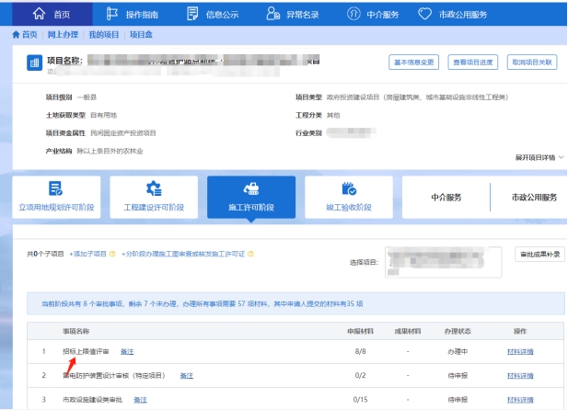Viewport: 568px width, 410px height.
Task: Click the 成果材料 column header
Action: [x=408, y=331]
